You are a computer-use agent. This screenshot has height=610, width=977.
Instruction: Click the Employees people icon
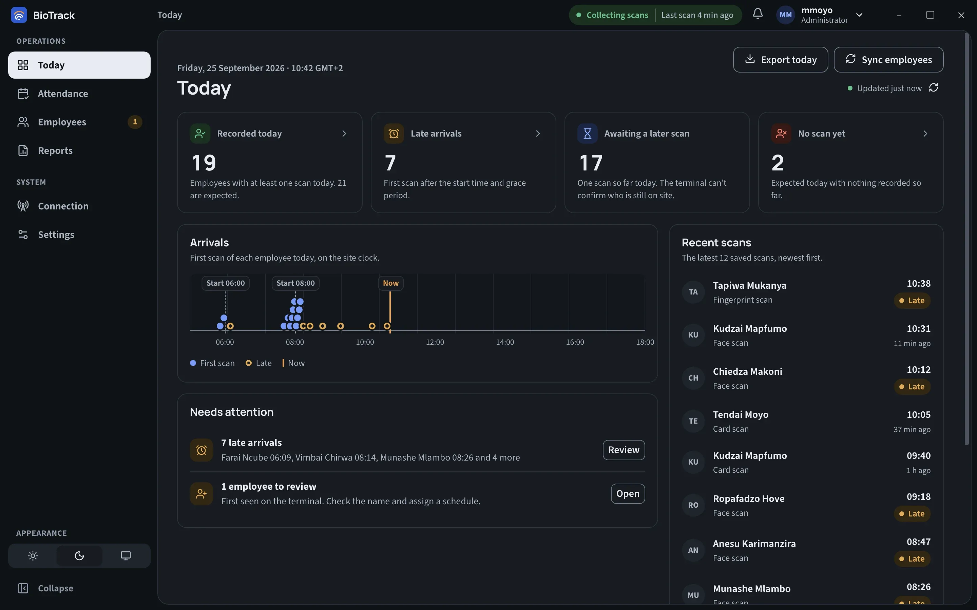[23, 122]
